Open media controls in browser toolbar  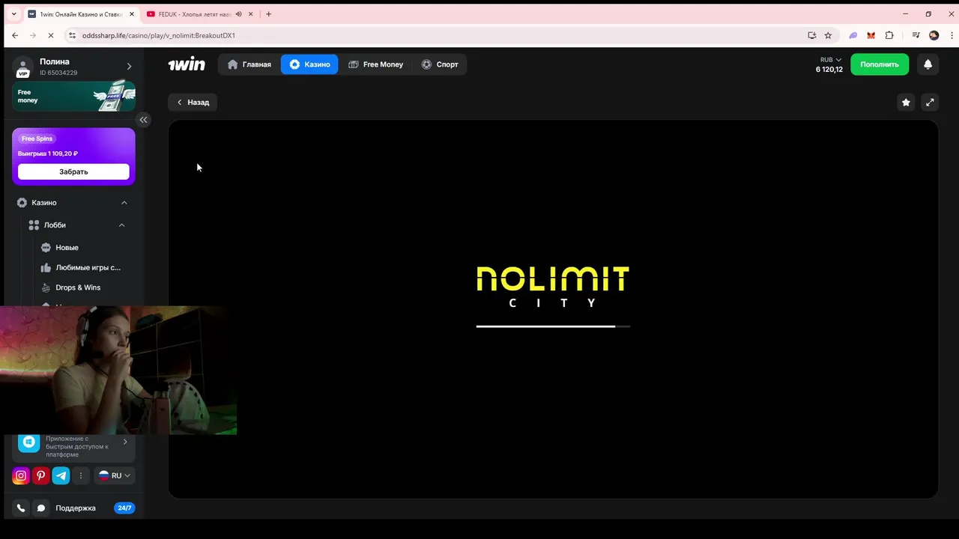click(x=916, y=35)
